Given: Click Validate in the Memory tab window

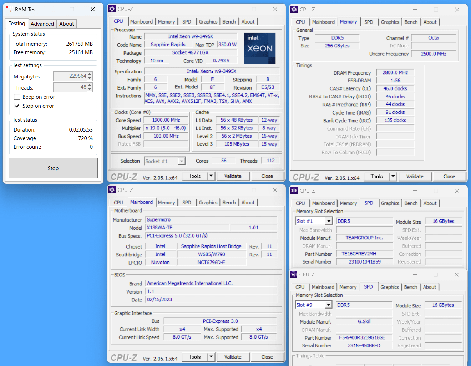Looking at the screenshot, I should (x=415, y=176).
